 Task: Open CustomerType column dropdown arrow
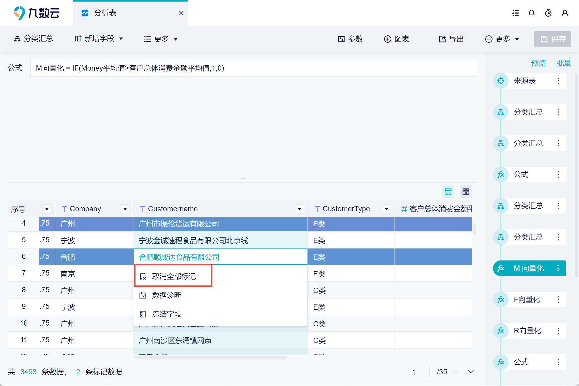tap(387, 209)
